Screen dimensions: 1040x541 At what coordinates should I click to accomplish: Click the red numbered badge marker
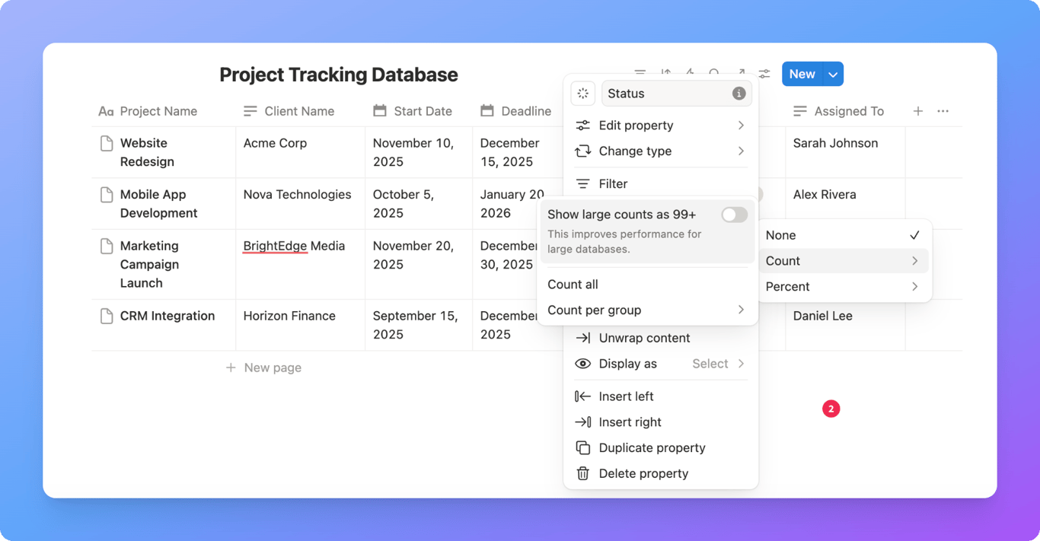831,409
